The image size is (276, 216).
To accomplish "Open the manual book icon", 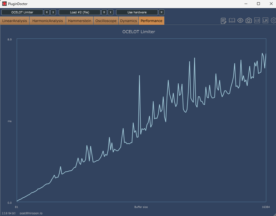I will pyautogui.click(x=232, y=21).
